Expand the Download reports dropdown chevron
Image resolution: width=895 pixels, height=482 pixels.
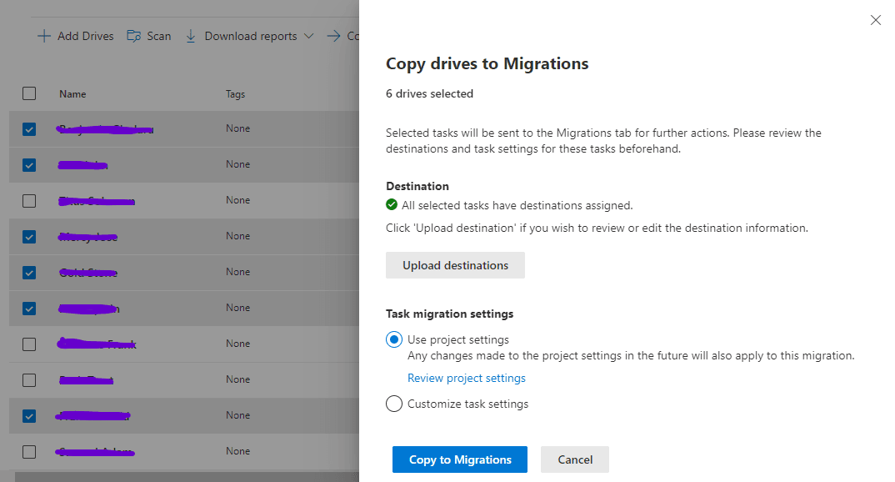point(309,36)
